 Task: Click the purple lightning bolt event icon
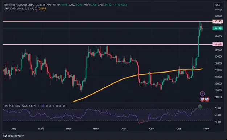point(202,94)
